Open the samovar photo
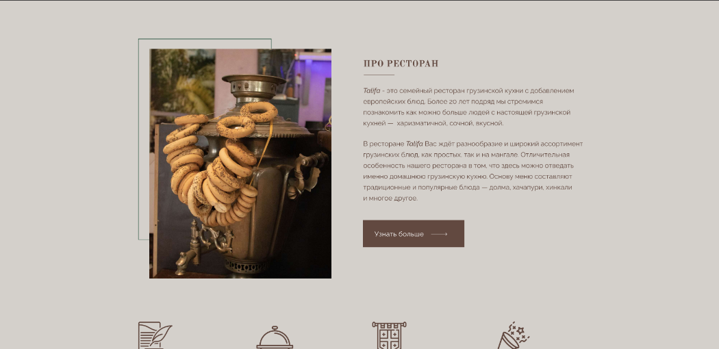 240,164
